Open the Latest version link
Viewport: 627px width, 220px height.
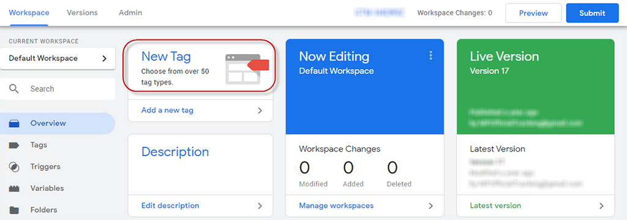click(x=495, y=205)
